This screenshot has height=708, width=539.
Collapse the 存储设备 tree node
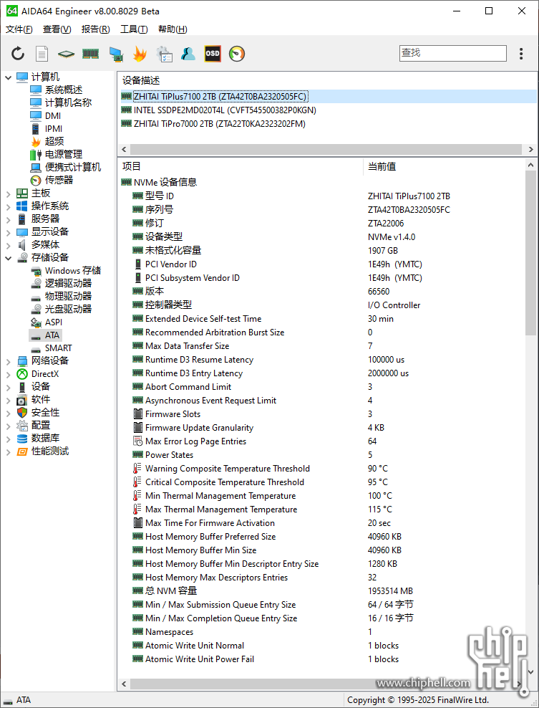(x=9, y=258)
